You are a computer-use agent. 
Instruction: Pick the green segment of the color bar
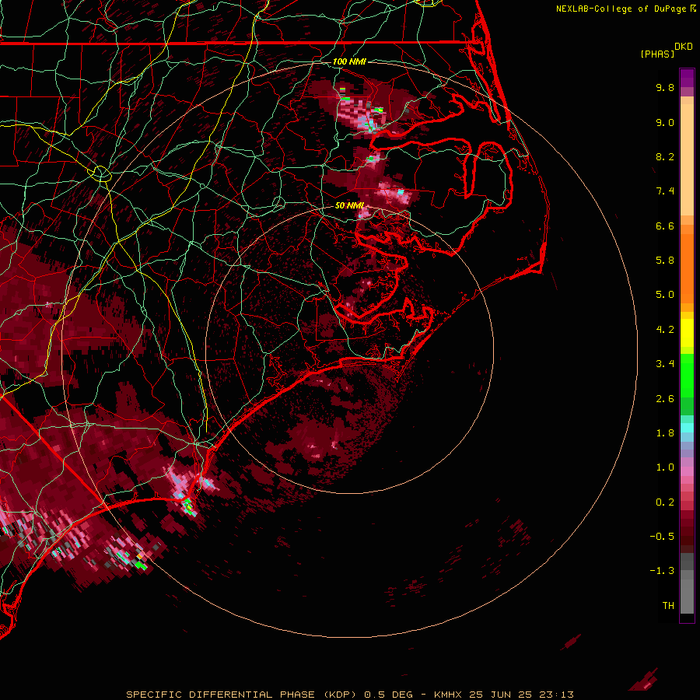[687, 375]
